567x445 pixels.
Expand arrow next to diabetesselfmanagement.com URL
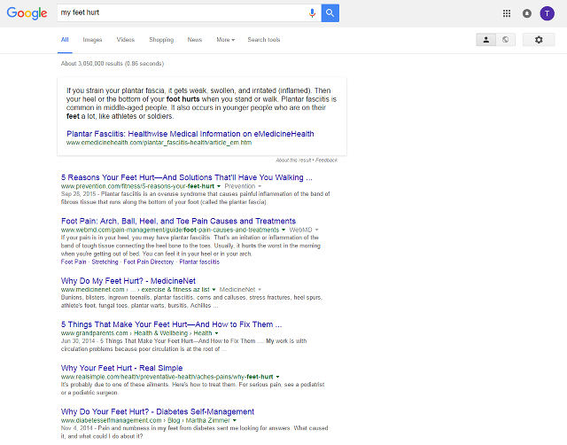tap(235, 421)
